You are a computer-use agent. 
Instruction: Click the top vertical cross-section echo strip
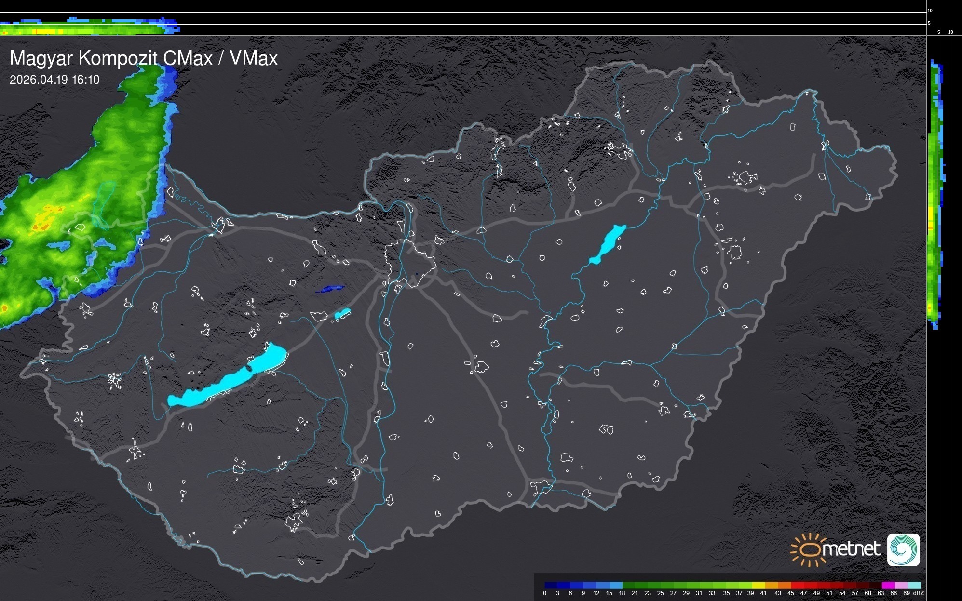tap(89, 27)
